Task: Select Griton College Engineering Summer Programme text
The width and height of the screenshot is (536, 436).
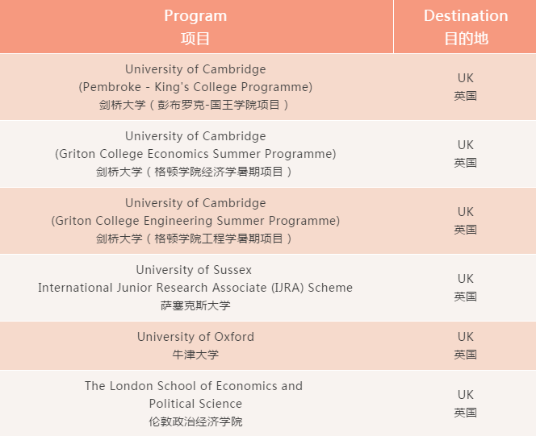Action: click(x=195, y=221)
